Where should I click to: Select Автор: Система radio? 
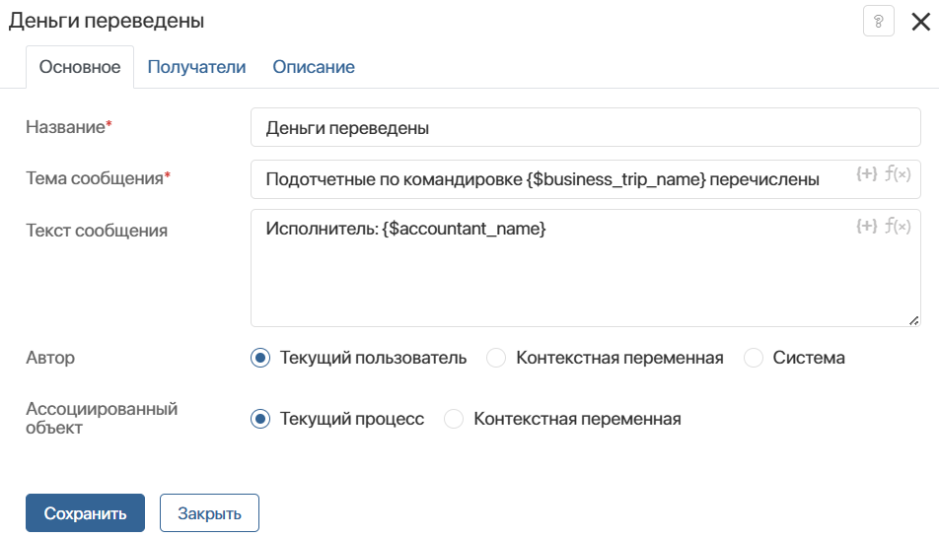pyautogui.click(x=753, y=358)
